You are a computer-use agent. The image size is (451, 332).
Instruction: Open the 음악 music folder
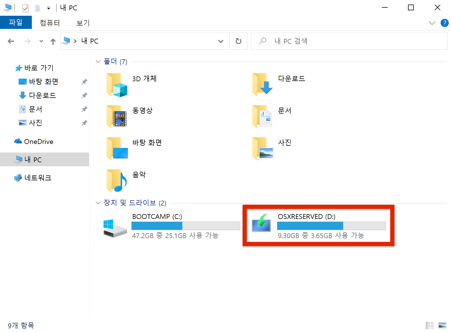tap(117, 181)
